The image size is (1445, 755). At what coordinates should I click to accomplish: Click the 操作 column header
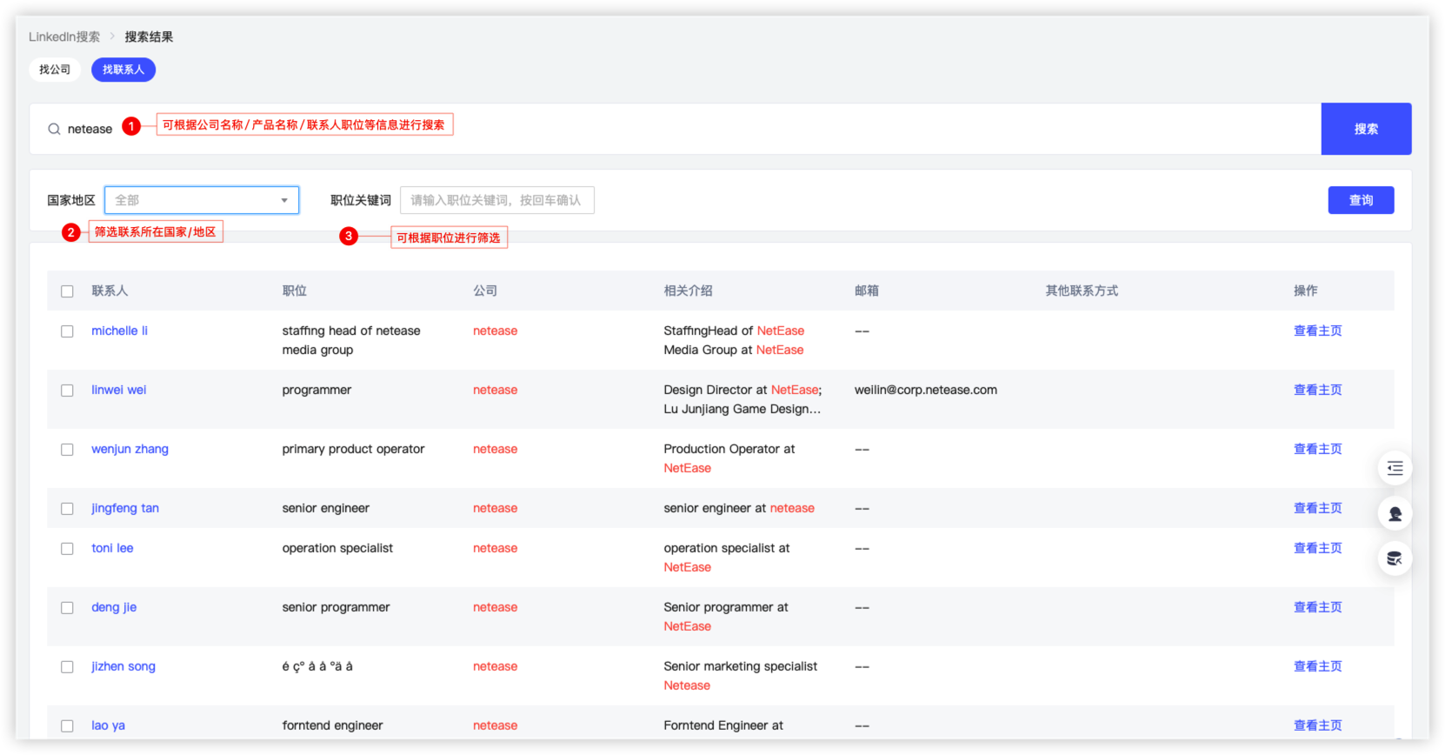coord(1306,291)
